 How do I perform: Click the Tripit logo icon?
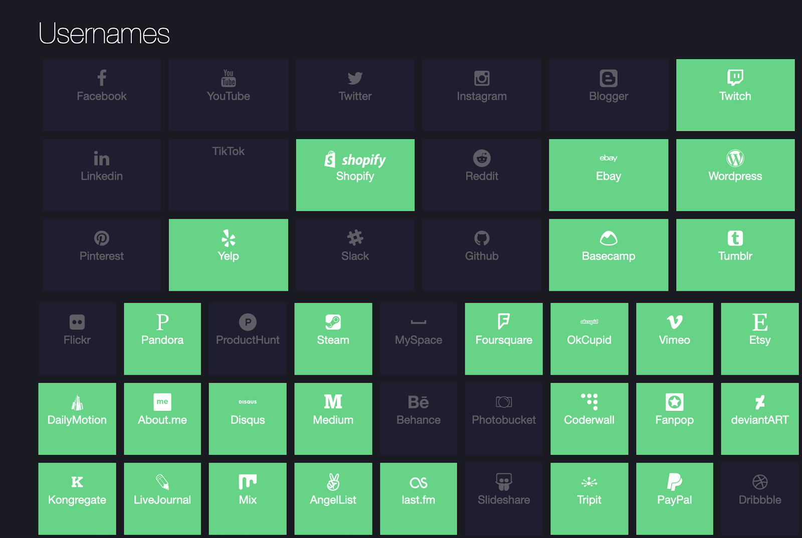[589, 482]
